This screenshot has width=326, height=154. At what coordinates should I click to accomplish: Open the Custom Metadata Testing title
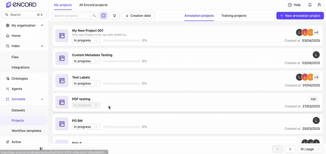[x=93, y=55]
